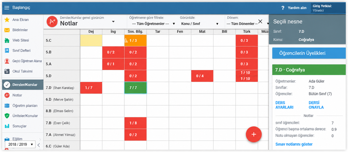Click the Ana Ekran star icon
Image resolution: width=348 pixels, height=152 pixels.
(x=7, y=20)
